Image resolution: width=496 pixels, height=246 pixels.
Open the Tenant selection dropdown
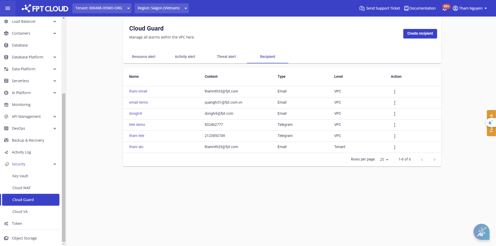pos(102,8)
